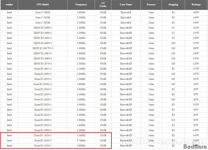Select the Xeon E5-2640v3 model cell
Viewport: 208px width, 150px height.
tap(43, 89)
